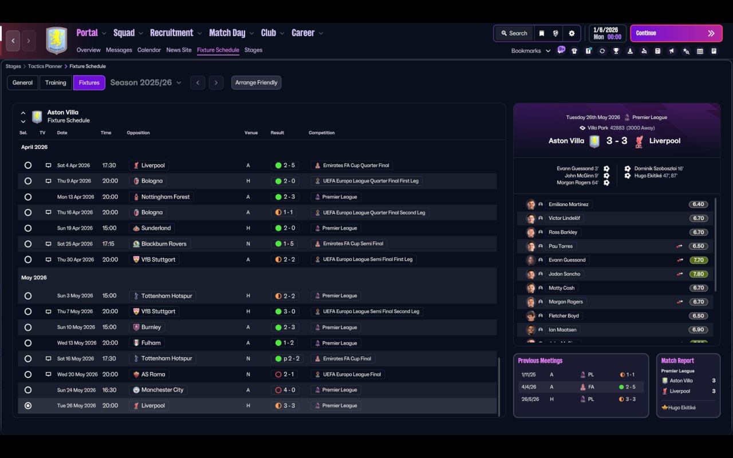Open the Squad dropdown menu

(x=128, y=33)
